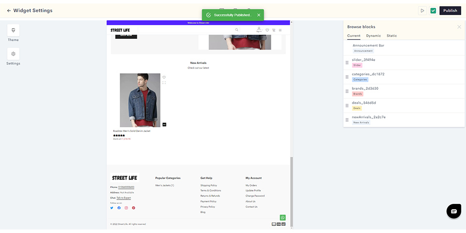The width and height of the screenshot is (466, 233).
Task: Open the Payment Policy link
Action: point(208,201)
